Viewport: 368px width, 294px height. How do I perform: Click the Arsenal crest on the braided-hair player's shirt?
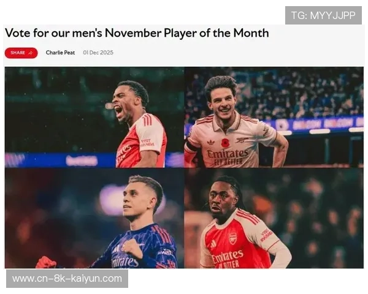232,239
